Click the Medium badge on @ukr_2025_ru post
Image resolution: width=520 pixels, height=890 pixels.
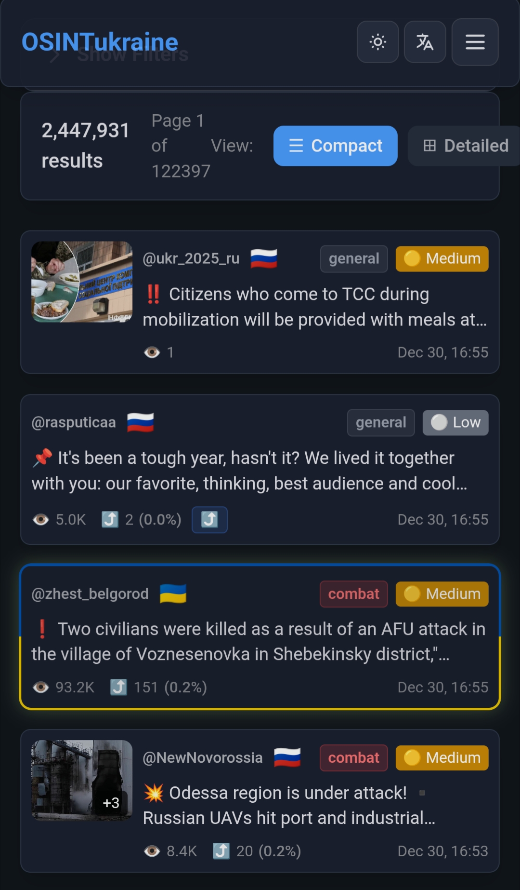coord(442,259)
